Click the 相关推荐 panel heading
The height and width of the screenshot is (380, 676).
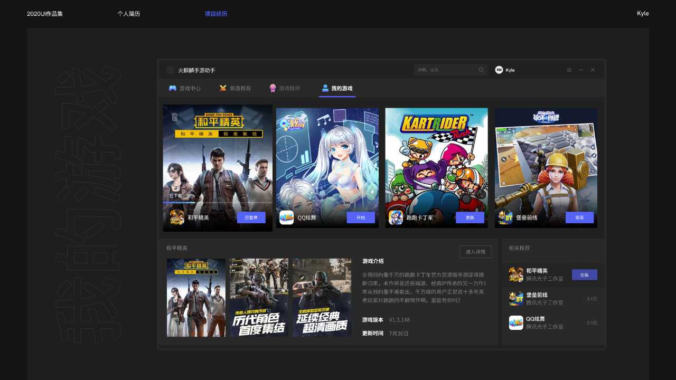(x=520, y=248)
